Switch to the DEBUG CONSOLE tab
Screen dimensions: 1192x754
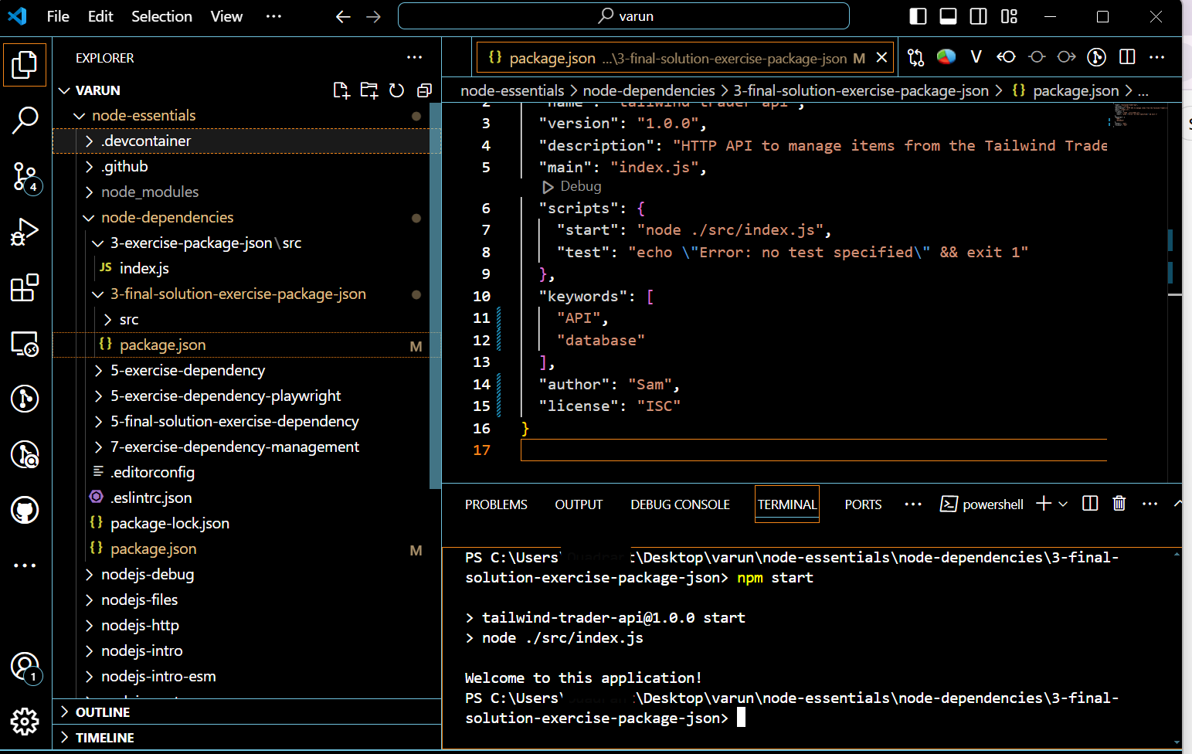tap(680, 504)
